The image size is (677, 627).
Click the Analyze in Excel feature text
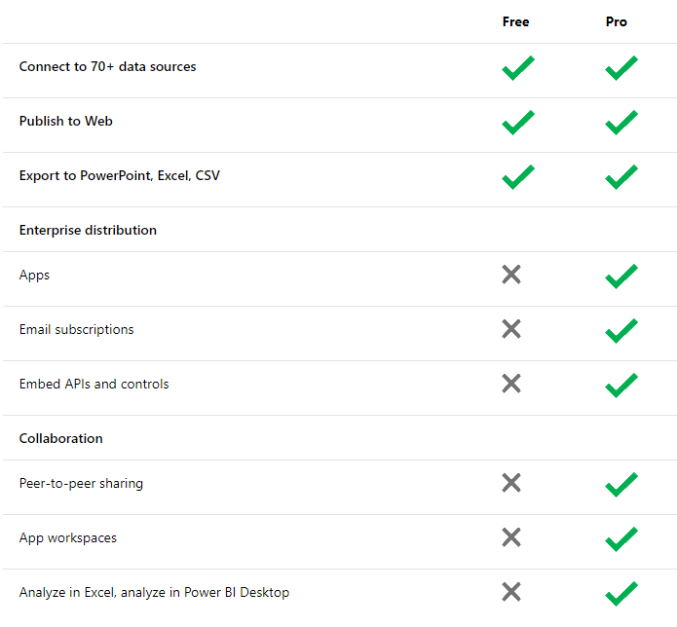pyautogui.click(x=154, y=593)
